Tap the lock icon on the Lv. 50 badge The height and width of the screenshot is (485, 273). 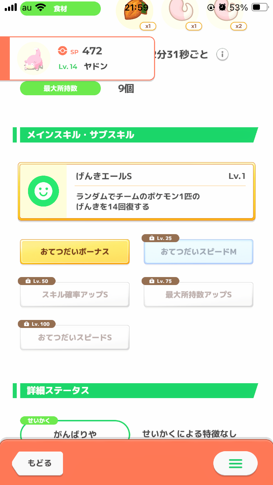(x=28, y=281)
